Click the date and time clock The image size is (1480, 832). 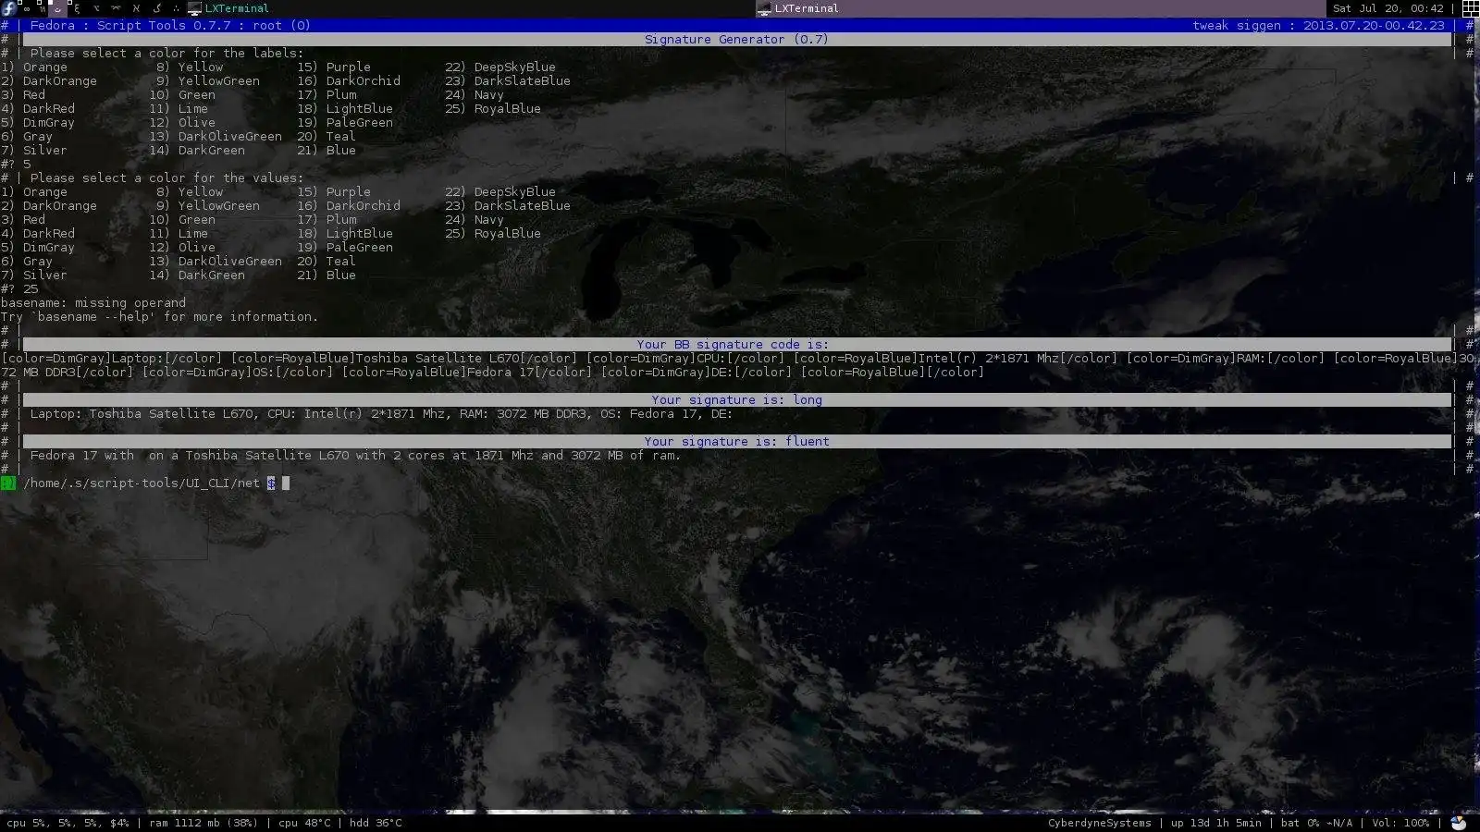(x=1387, y=8)
